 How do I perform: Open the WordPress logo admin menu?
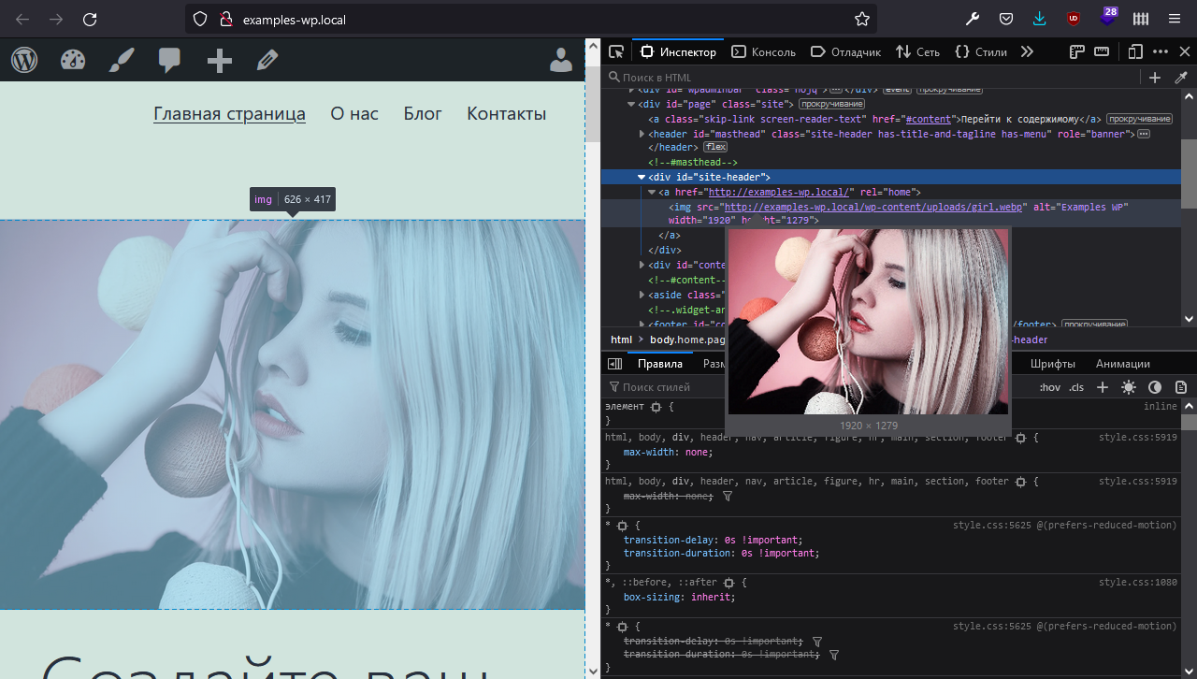(24, 60)
